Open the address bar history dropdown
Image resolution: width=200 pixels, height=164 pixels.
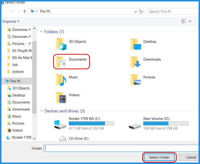(x=136, y=12)
